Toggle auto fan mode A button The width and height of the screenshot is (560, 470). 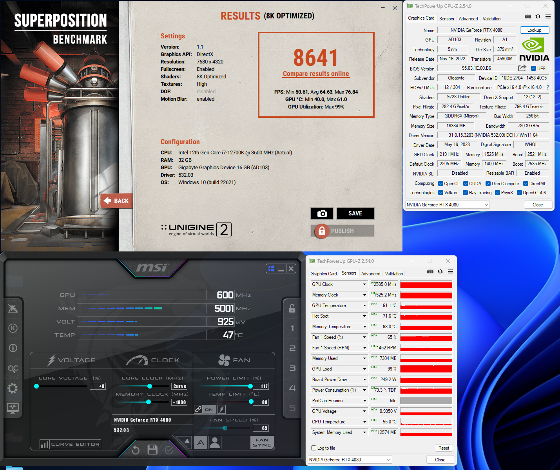point(201,443)
